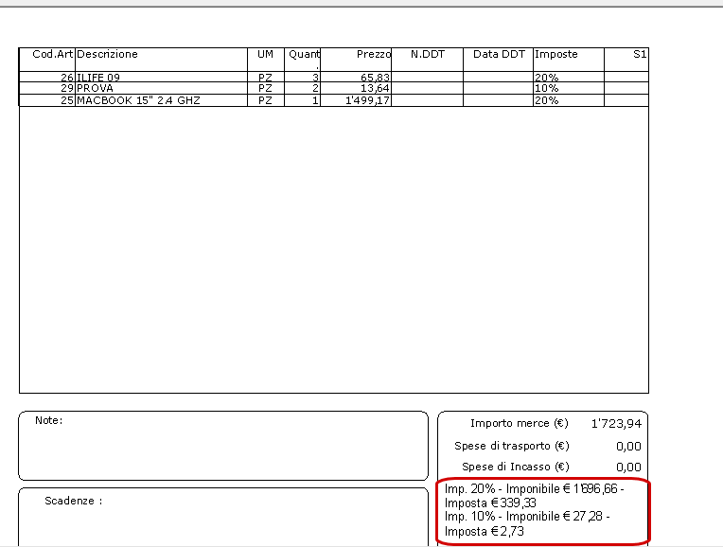Click article code 26
Viewport: 723px width, 547px height.
67,77
